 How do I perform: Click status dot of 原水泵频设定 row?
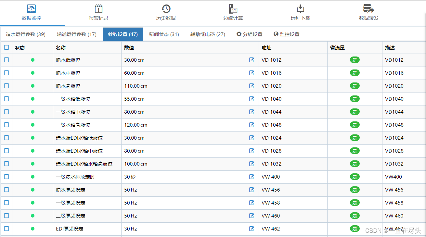tap(32, 190)
